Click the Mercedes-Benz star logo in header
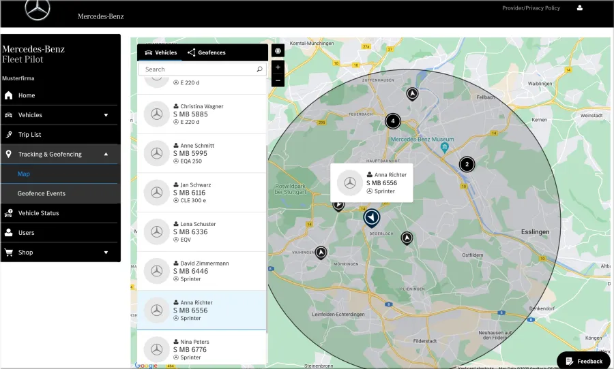 [x=38, y=10]
